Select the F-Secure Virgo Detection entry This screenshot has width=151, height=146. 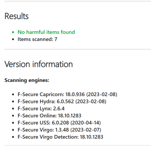point(60,137)
